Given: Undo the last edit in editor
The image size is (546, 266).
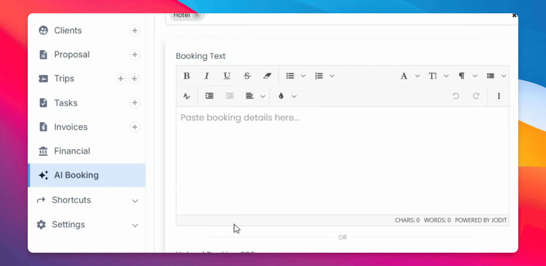Looking at the screenshot, I should 456,96.
